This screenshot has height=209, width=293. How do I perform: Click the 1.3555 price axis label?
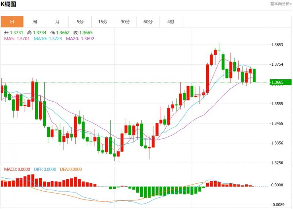pyautogui.click(x=277, y=104)
